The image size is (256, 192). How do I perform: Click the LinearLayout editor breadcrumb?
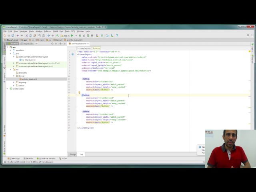pos(84,48)
